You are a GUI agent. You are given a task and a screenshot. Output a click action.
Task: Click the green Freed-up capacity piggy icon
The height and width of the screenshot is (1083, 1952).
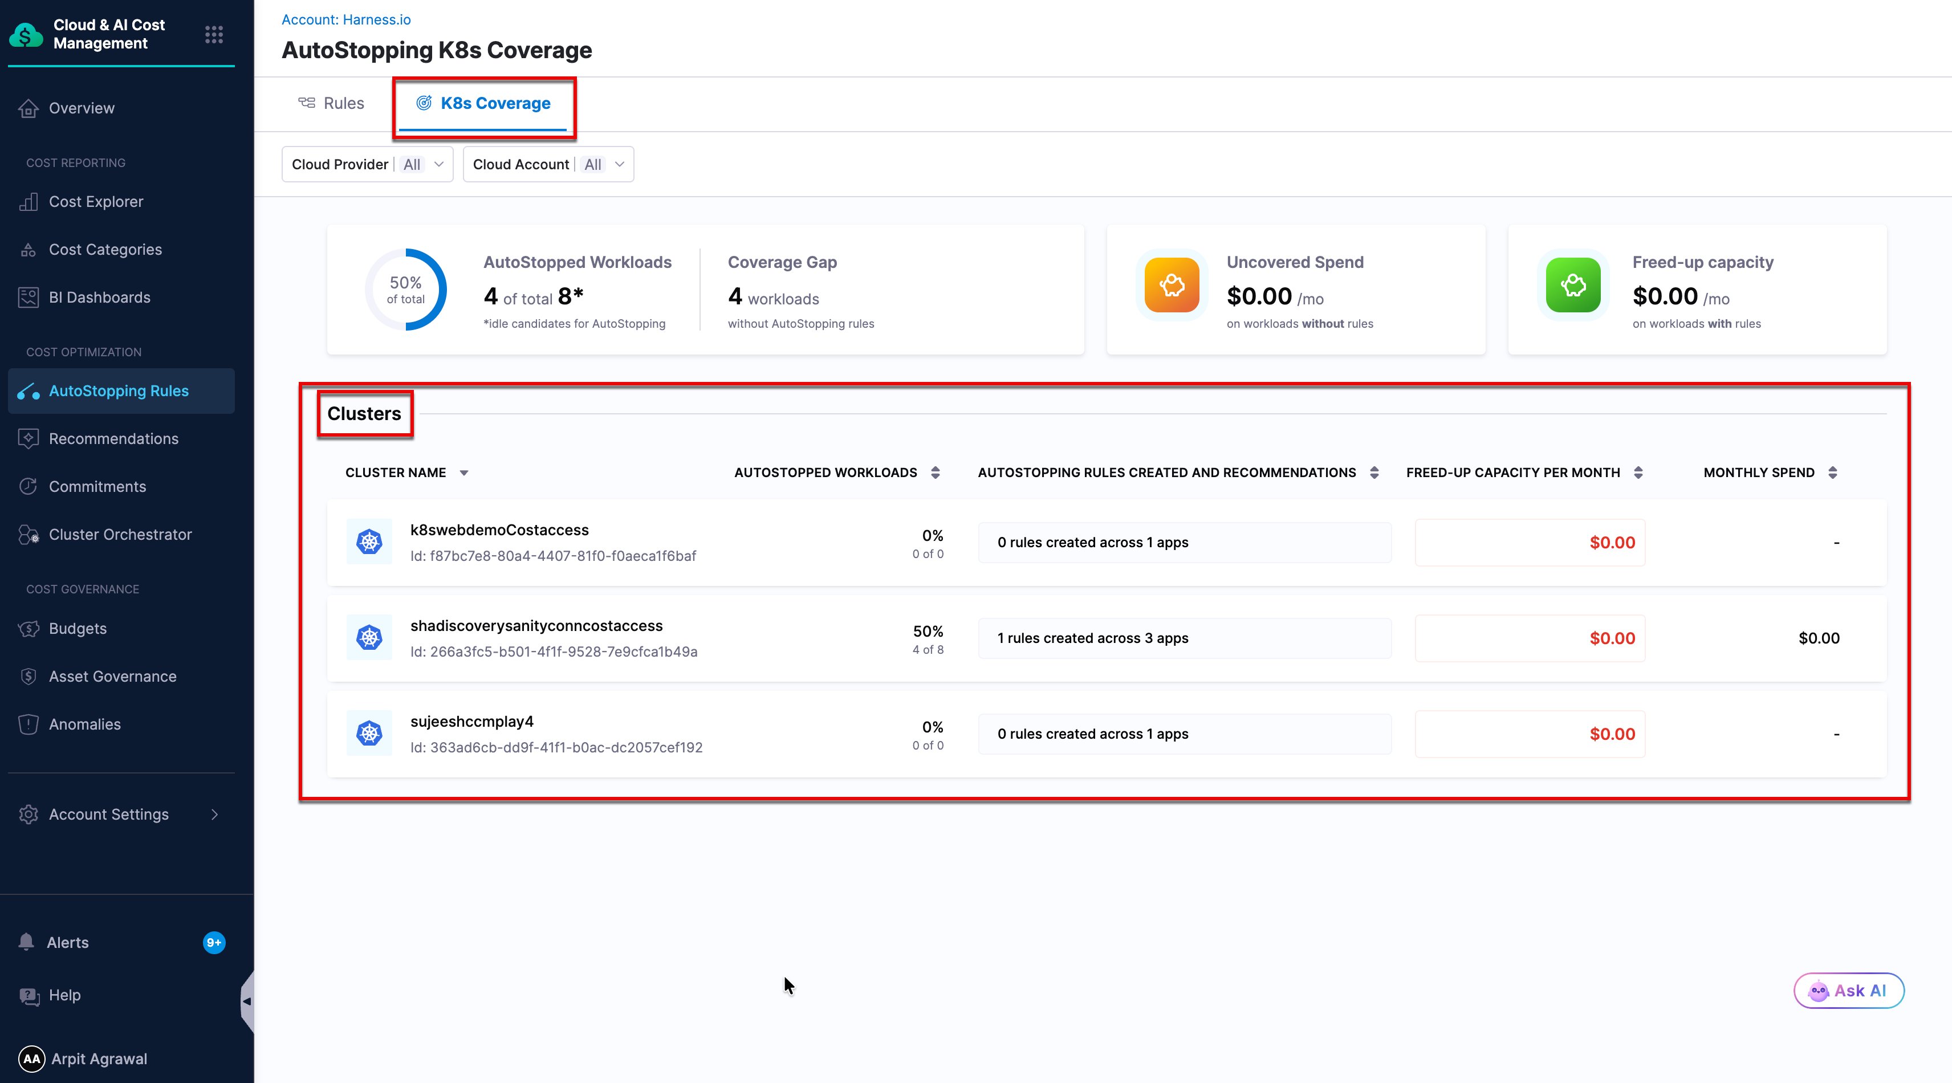[x=1573, y=285]
